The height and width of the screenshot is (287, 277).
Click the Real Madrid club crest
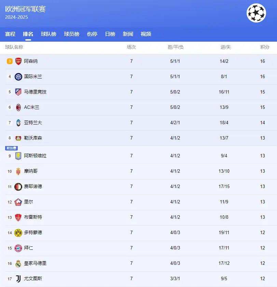(x=18, y=263)
